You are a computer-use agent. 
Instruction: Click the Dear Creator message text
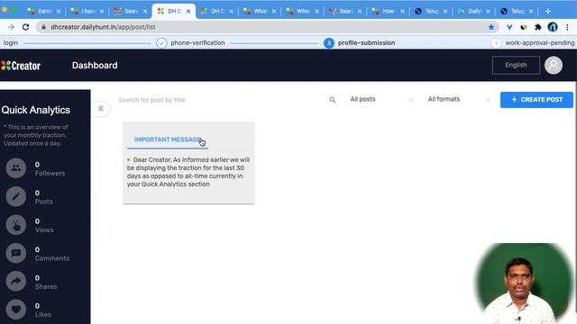click(188, 172)
